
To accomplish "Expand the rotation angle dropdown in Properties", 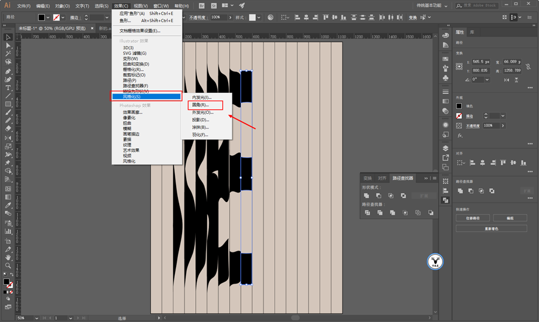I will (x=487, y=79).
